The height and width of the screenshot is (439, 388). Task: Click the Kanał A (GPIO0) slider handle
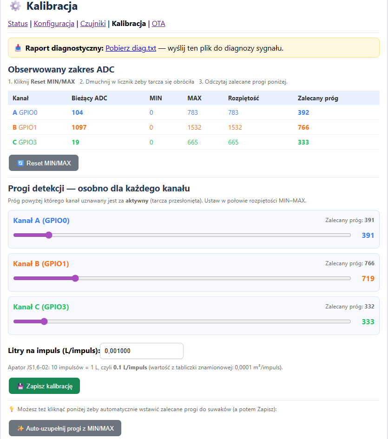(49, 235)
